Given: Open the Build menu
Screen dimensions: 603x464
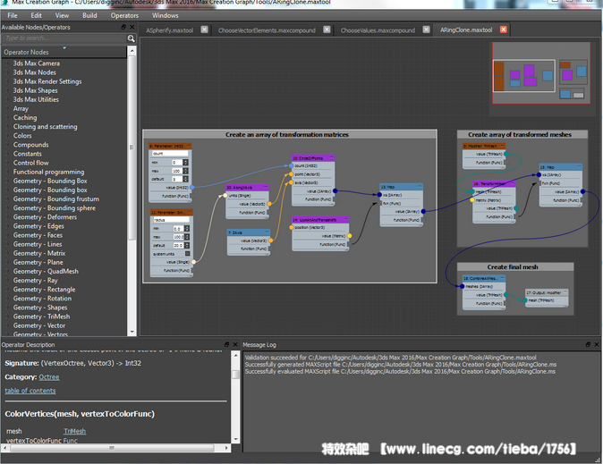Looking at the screenshot, I should 89,15.
